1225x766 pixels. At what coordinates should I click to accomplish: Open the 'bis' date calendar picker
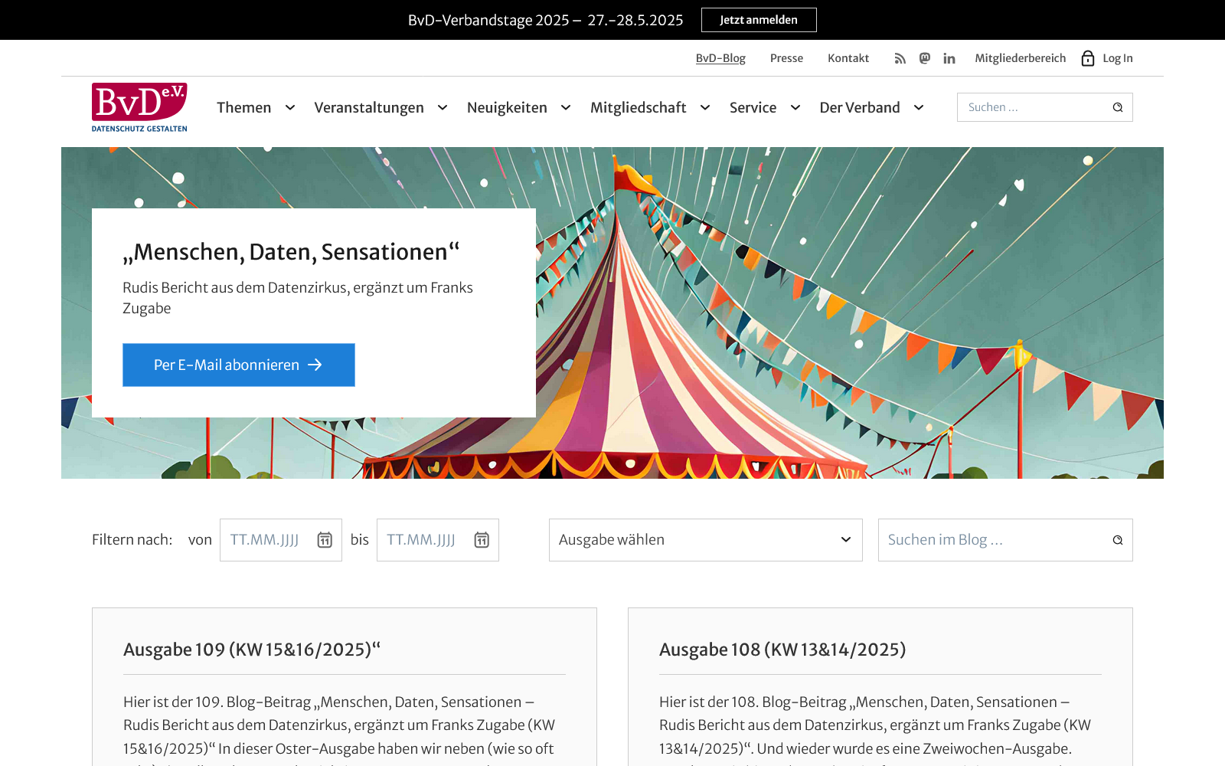tap(482, 540)
